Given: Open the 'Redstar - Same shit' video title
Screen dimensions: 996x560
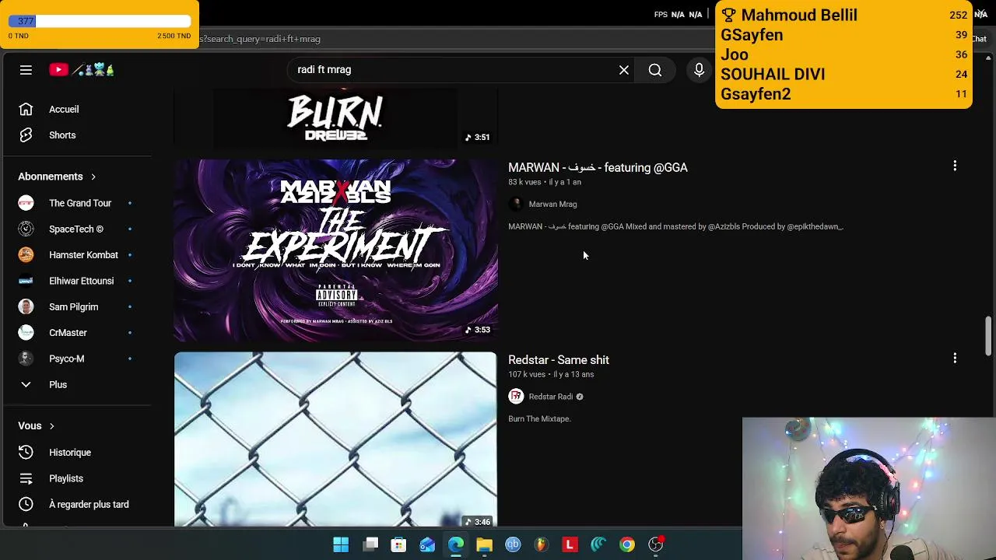Looking at the screenshot, I should coord(559,360).
